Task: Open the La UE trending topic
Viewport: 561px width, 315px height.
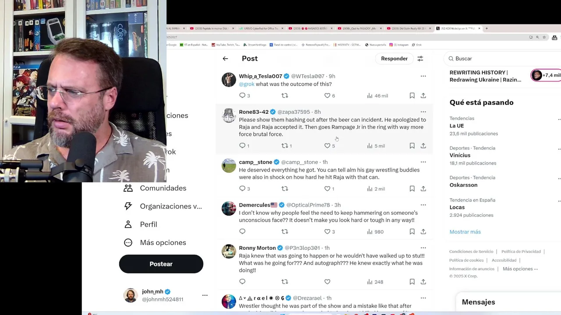Action: point(457,126)
